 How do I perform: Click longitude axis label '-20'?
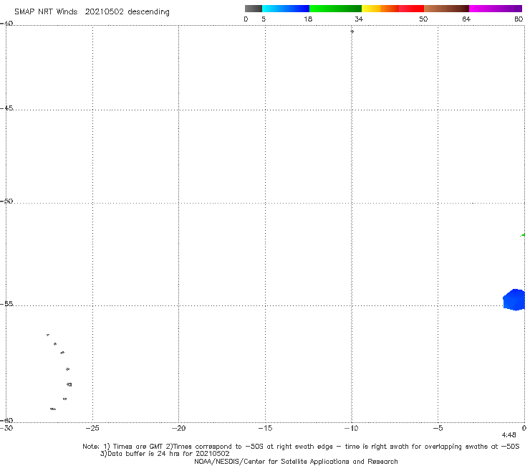[178, 428]
